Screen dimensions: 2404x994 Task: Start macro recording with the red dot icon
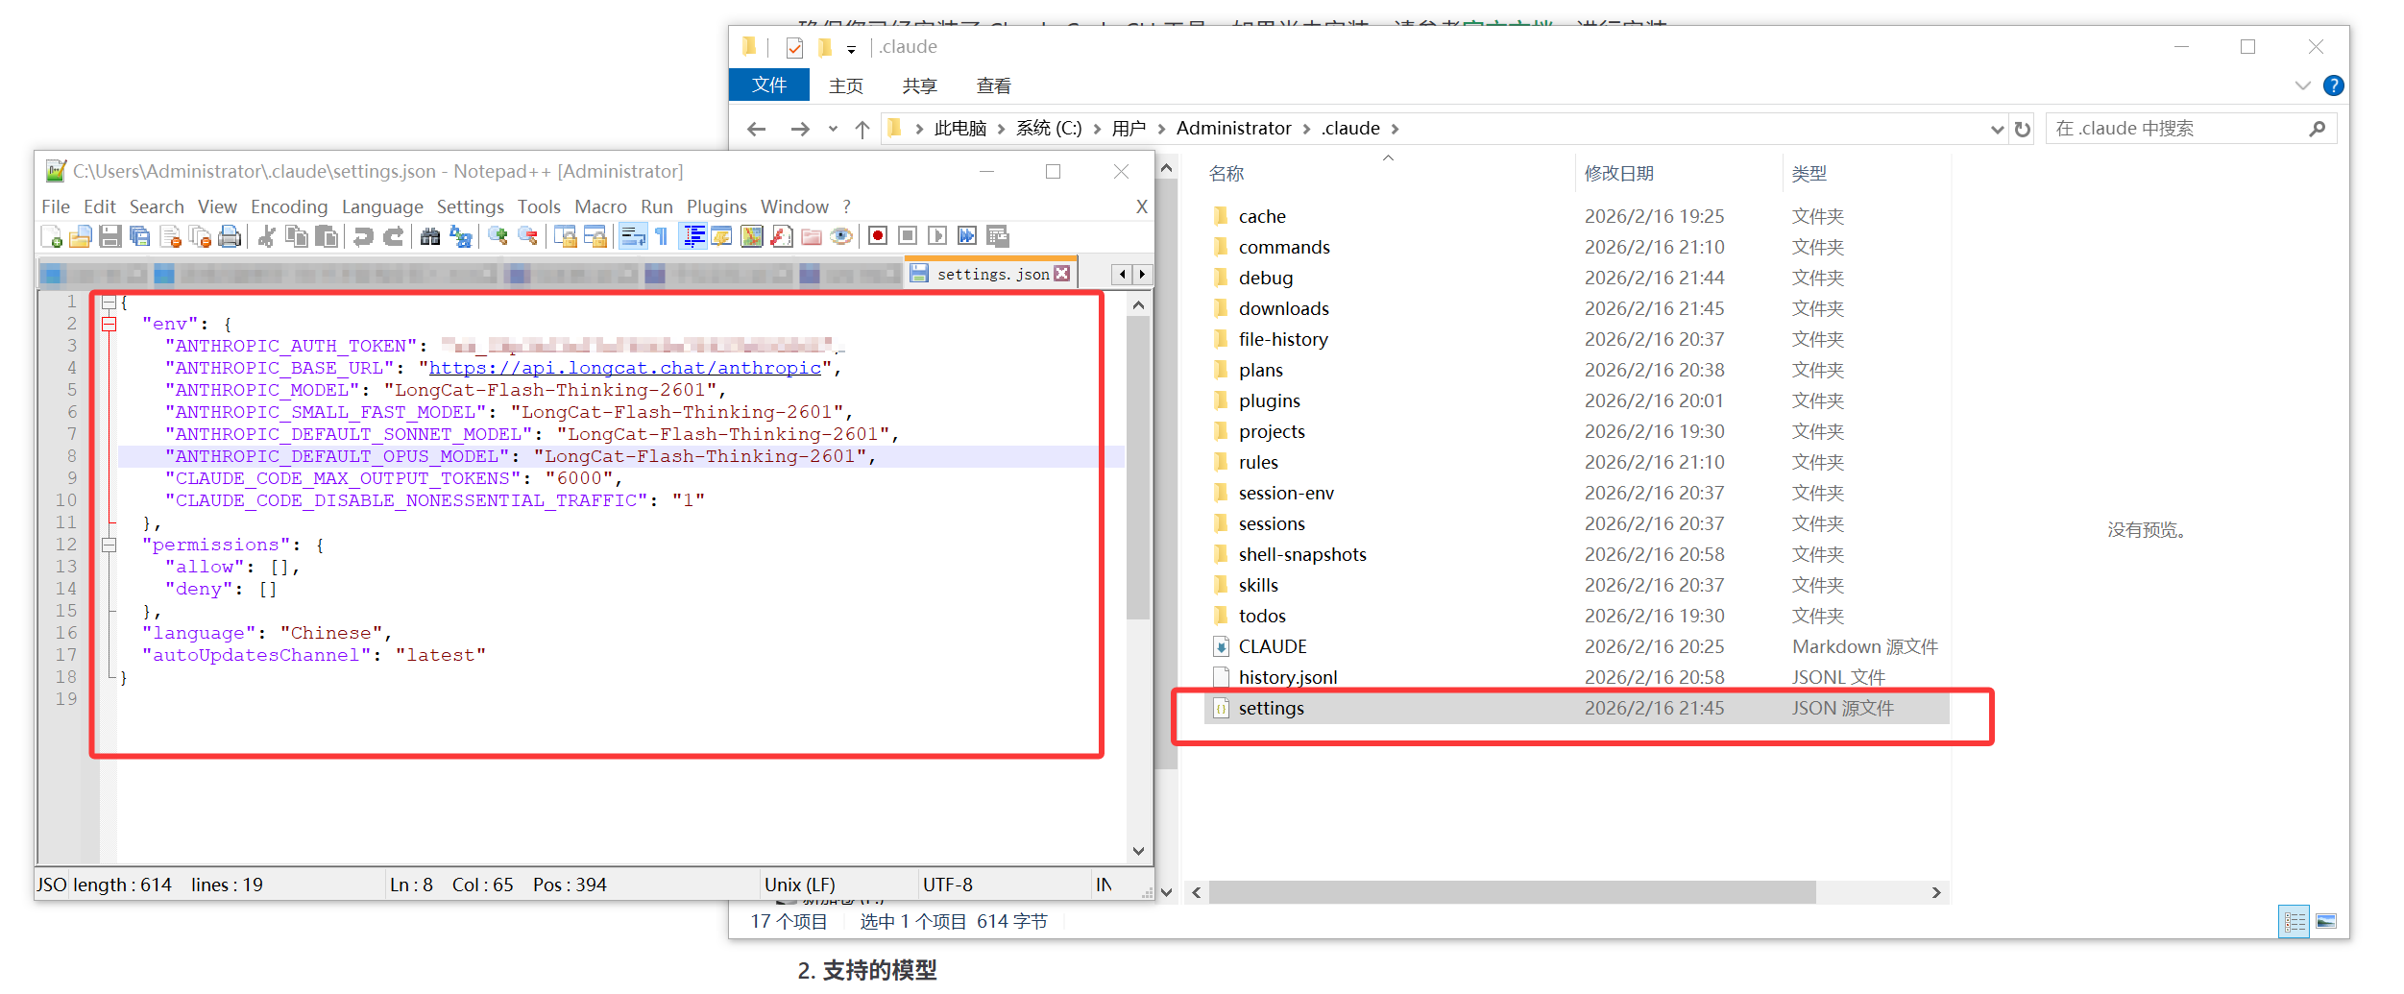point(877,236)
